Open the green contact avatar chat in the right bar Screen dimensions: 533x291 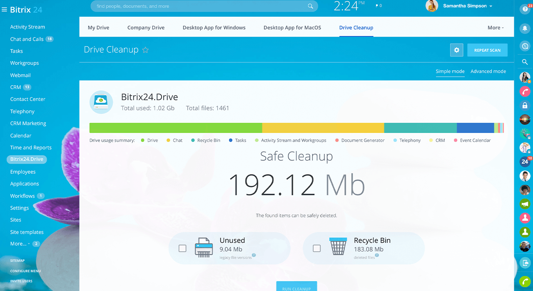pos(525,232)
